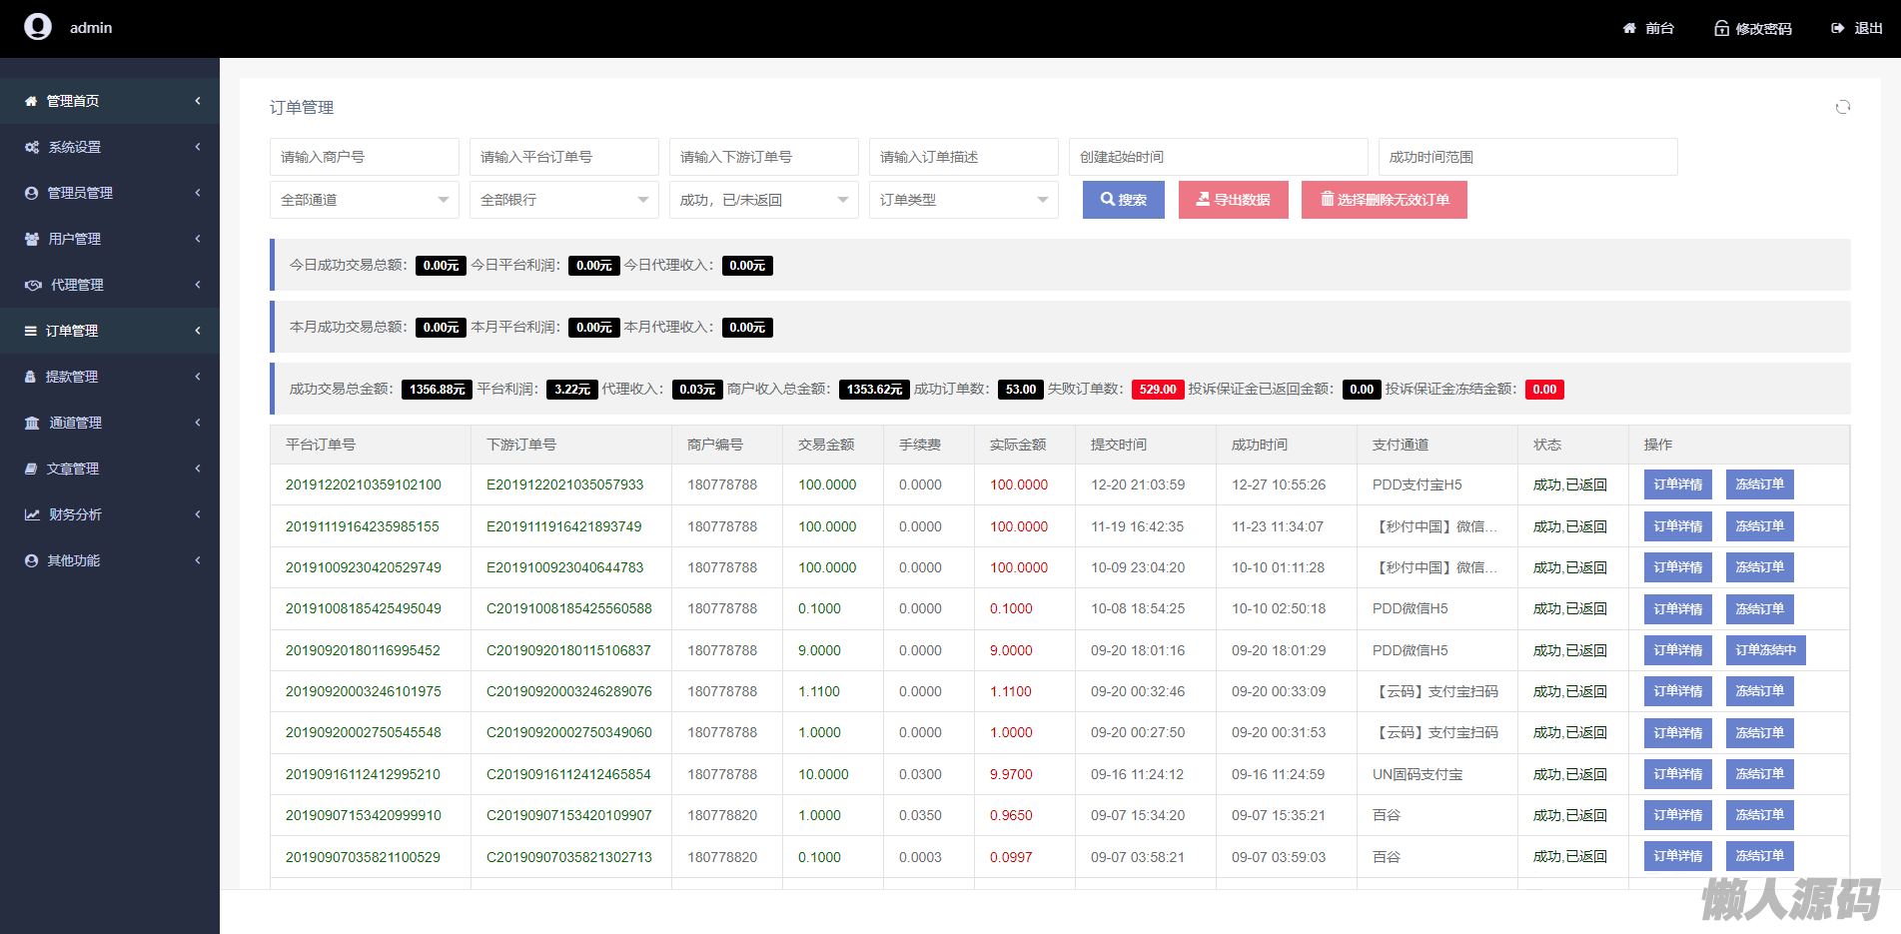Select 提款管理 sidebar menu item

coord(72,377)
